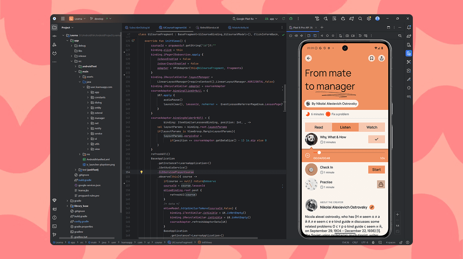The width and height of the screenshot is (463, 259).
Task: Close the UiCourseFragment.kt tab
Action: pyautogui.click(x=189, y=28)
